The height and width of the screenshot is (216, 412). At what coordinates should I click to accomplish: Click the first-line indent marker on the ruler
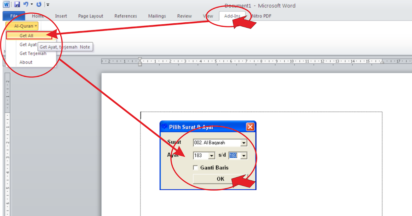[x=140, y=59]
